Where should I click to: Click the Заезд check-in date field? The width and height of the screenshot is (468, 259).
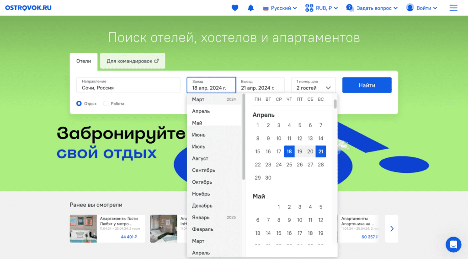(211, 85)
